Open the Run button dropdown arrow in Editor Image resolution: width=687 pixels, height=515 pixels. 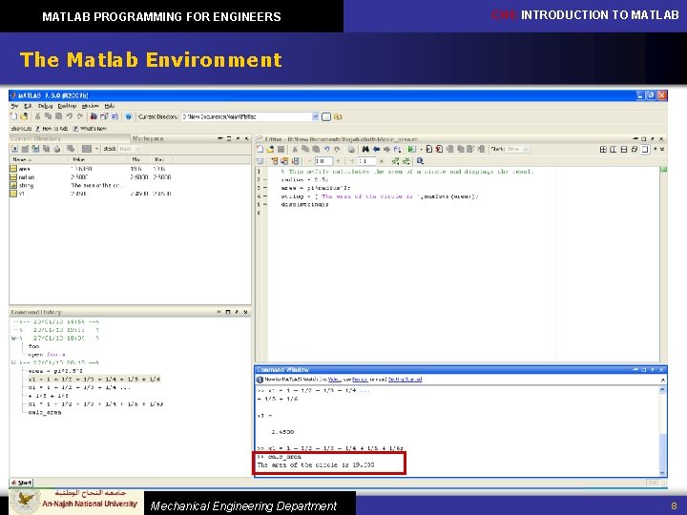(x=421, y=150)
